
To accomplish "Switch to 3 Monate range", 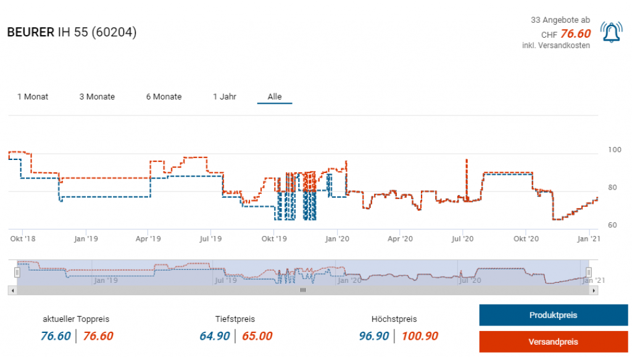I will tap(97, 97).
